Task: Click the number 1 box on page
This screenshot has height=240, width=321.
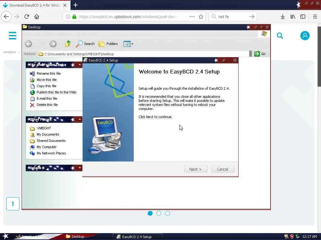Action: pyautogui.click(x=13, y=204)
